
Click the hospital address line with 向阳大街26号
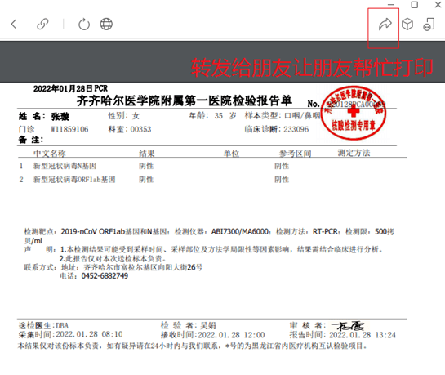143,267
